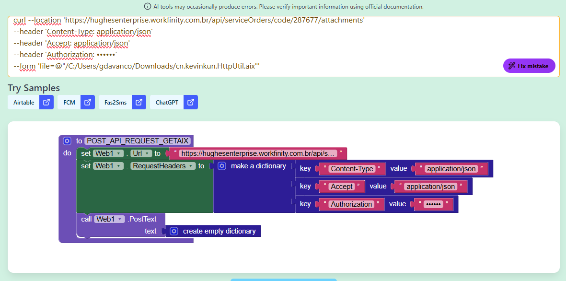Open the Airtable sample external link icon
566x281 pixels.
click(46, 102)
